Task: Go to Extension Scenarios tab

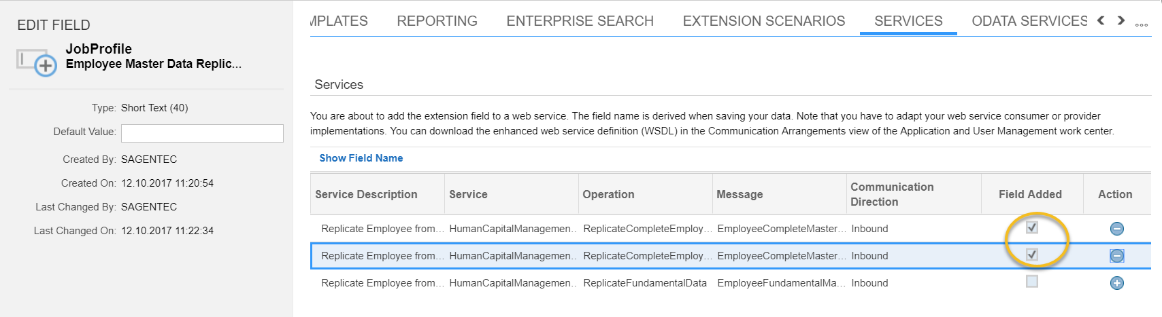Action: pyautogui.click(x=764, y=21)
